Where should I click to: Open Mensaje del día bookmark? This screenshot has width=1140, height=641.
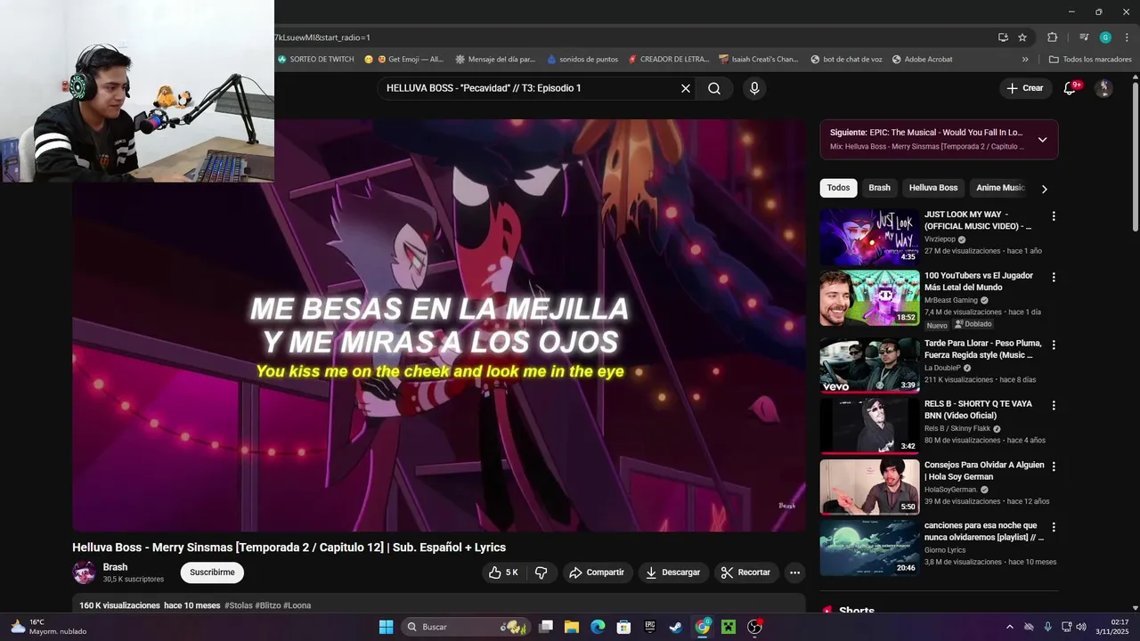coord(495,60)
